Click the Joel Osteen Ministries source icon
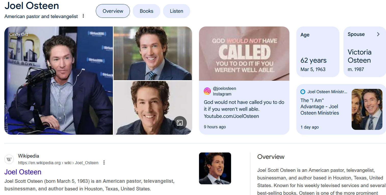The height and width of the screenshot is (195, 386). (303, 92)
